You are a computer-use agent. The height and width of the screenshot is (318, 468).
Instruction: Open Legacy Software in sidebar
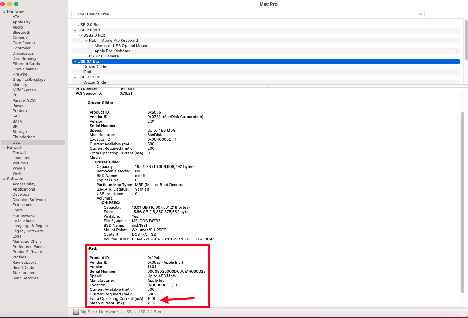coord(28,231)
